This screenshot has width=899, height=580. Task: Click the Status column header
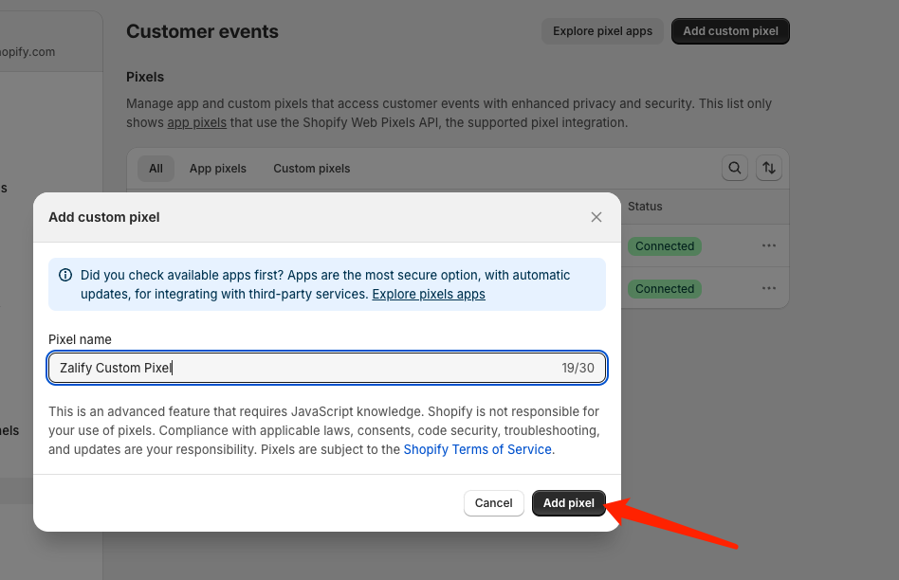(x=645, y=207)
